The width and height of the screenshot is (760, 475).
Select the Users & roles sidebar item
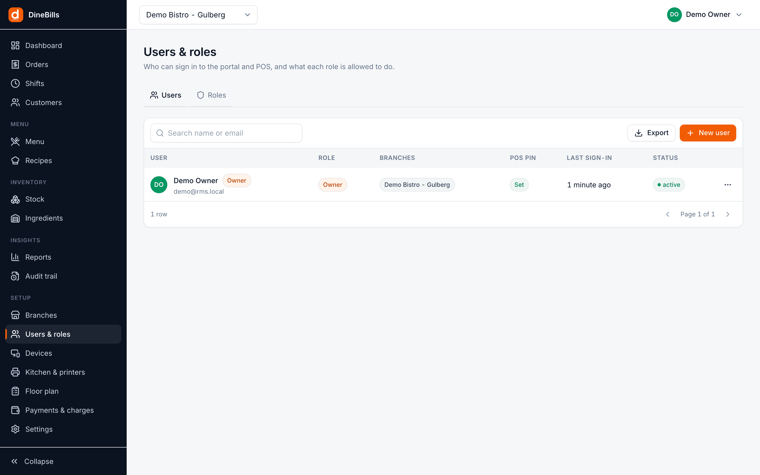click(x=63, y=334)
